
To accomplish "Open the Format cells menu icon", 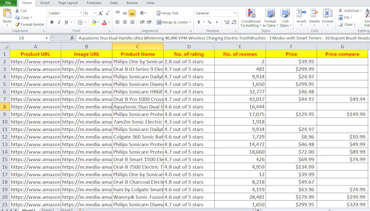I will (x=328, y=13).
